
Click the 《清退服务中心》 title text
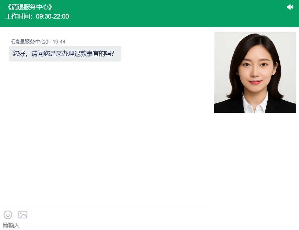[30, 6]
